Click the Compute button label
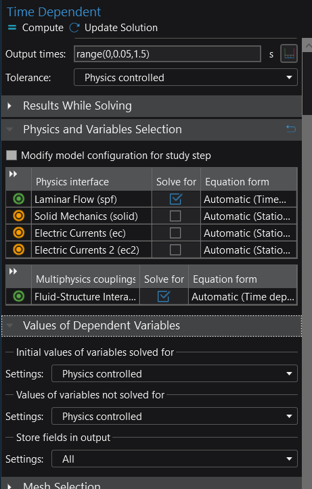 [43, 28]
